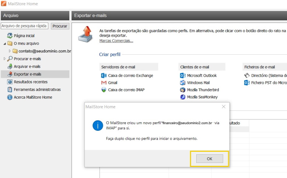
Task: Choose Directório (Sistema de ficheiros) profile
Action: tap(269, 76)
